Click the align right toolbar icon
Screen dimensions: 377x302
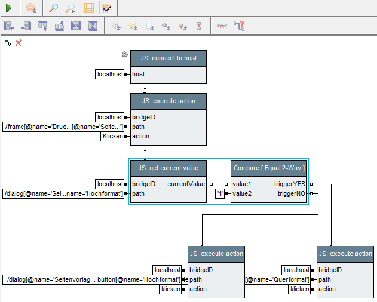coord(26,26)
